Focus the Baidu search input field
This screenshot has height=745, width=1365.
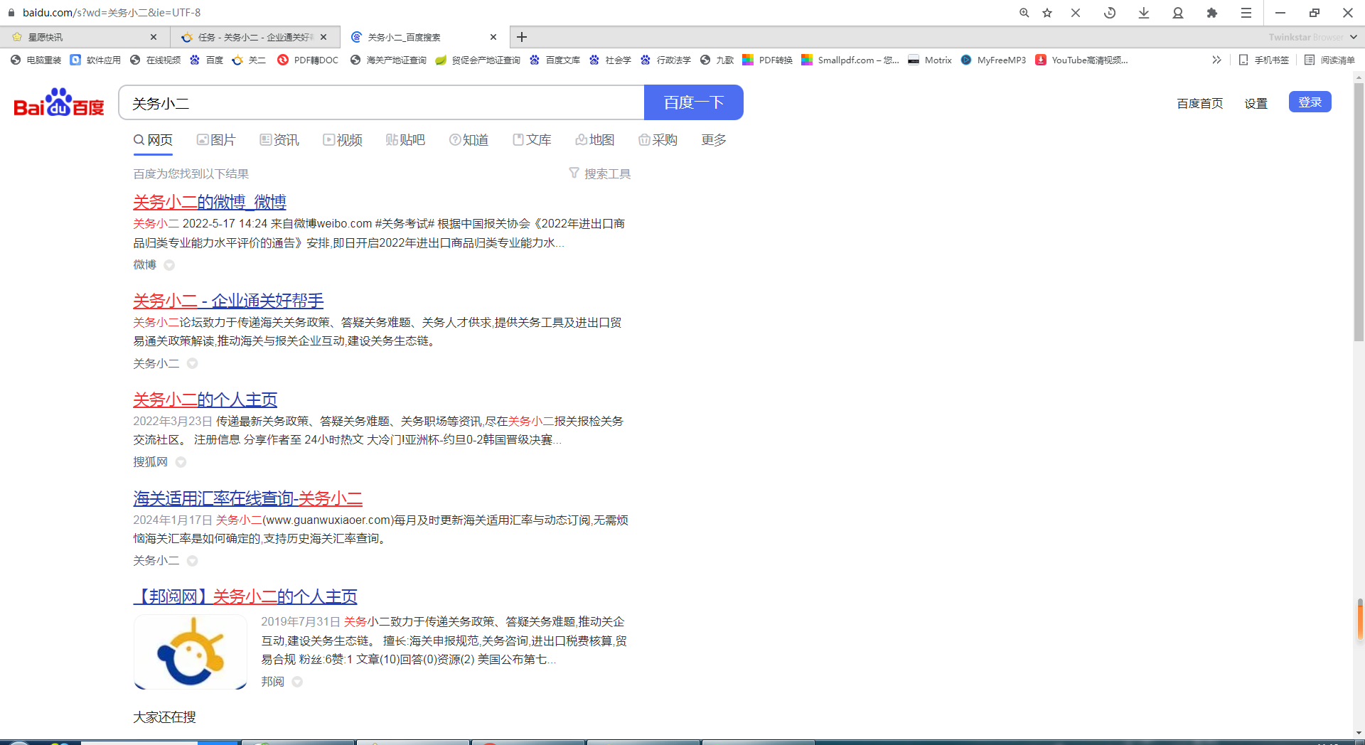click(x=382, y=103)
